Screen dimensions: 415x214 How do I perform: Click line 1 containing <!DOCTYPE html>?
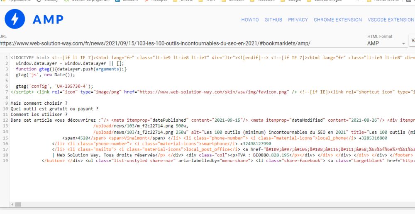tap(212, 58)
